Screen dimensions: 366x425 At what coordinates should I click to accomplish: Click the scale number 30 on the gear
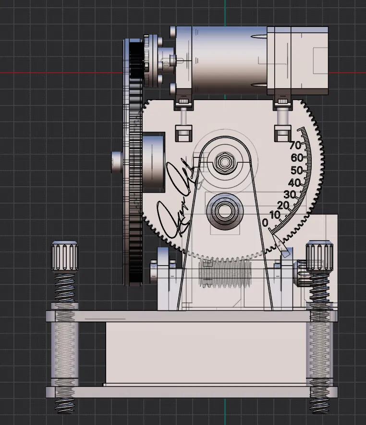click(x=290, y=194)
